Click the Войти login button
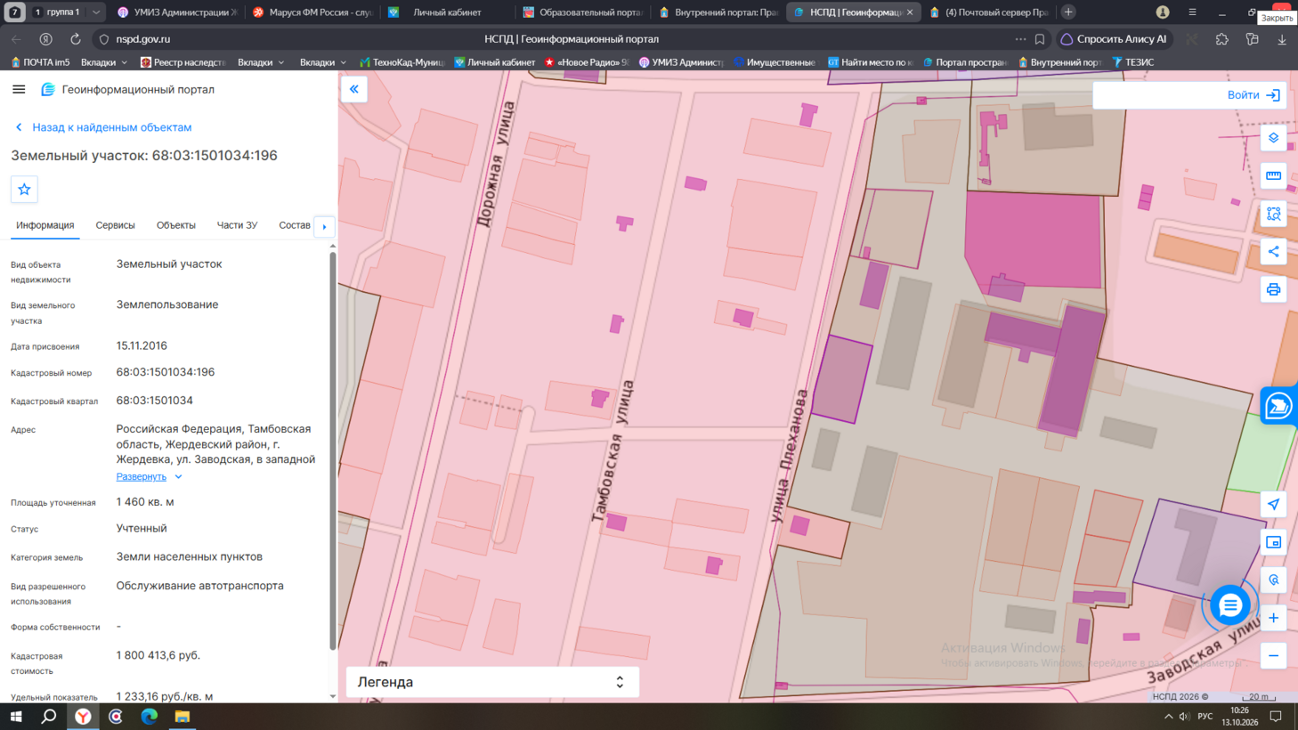Viewport: 1298px width, 730px height. (x=1253, y=95)
